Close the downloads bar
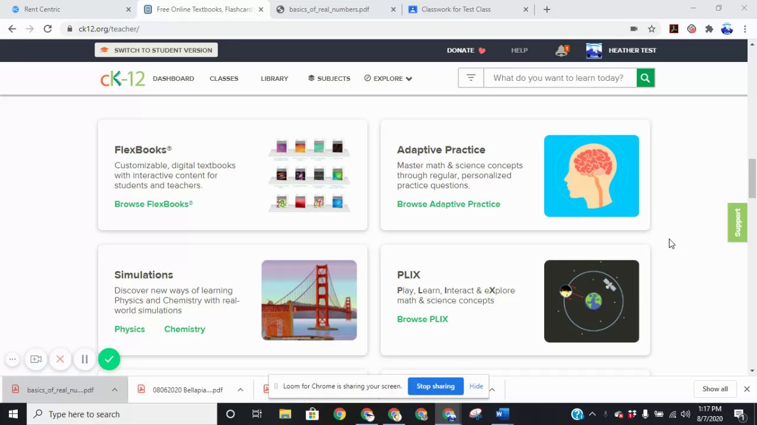This screenshot has width=757, height=425. point(746,389)
